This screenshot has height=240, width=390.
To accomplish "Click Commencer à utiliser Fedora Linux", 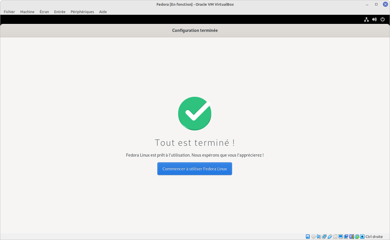I will (195, 169).
